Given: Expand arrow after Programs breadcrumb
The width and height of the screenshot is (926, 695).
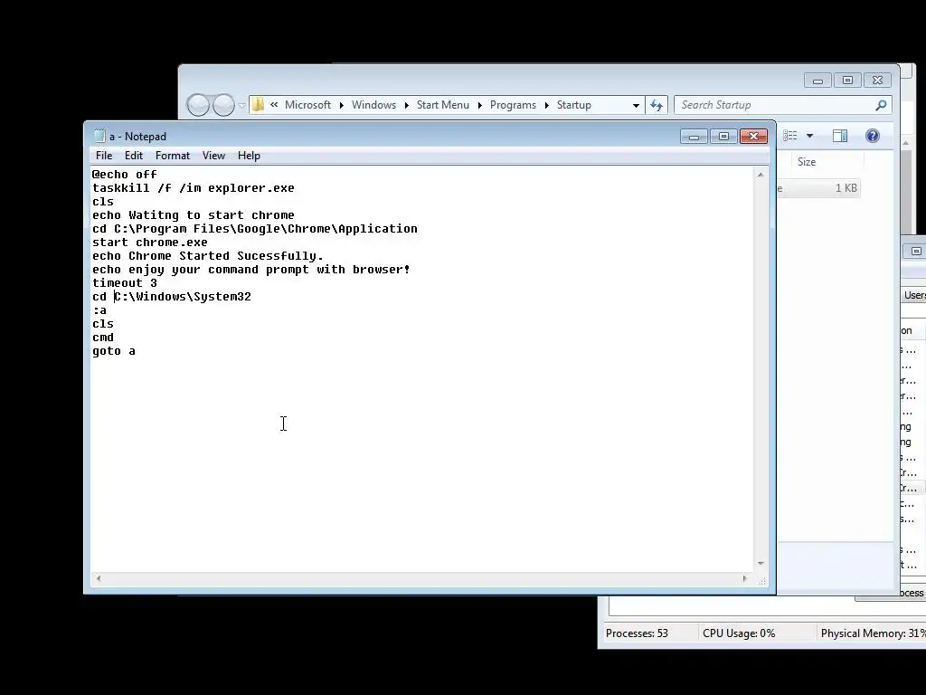Looking at the screenshot, I should 547,105.
